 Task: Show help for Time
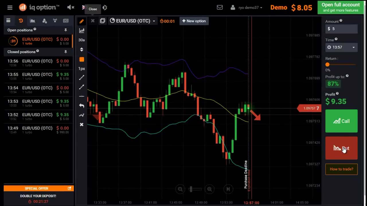(336, 39)
